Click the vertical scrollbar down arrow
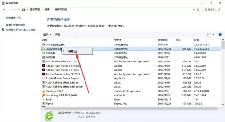Screen dimensions: 225x122 (x=223, y=105)
